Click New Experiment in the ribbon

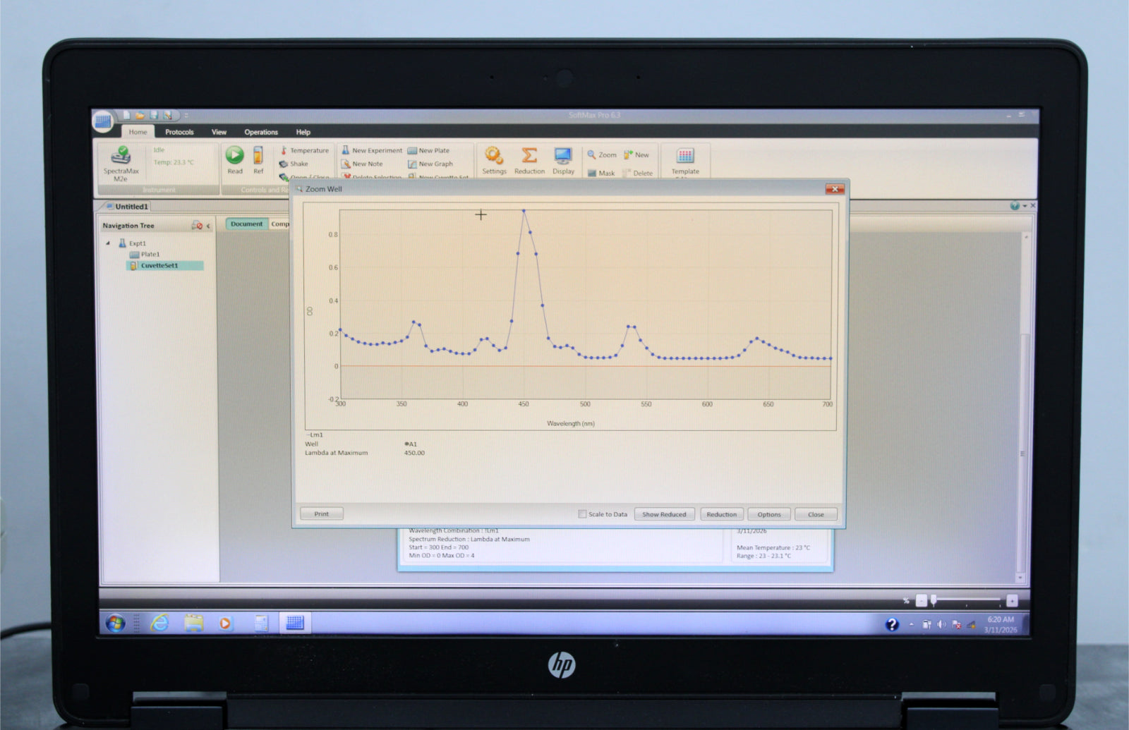[372, 150]
